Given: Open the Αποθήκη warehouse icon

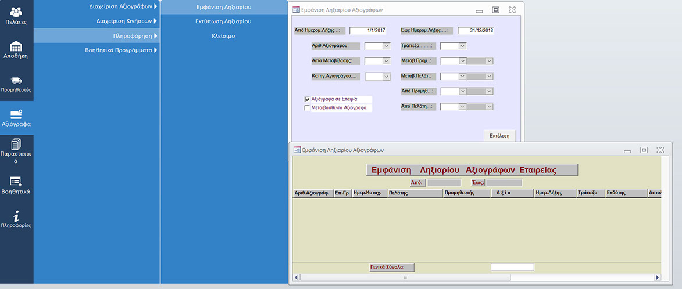Looking at the screenshot, I should coord(16,50).
